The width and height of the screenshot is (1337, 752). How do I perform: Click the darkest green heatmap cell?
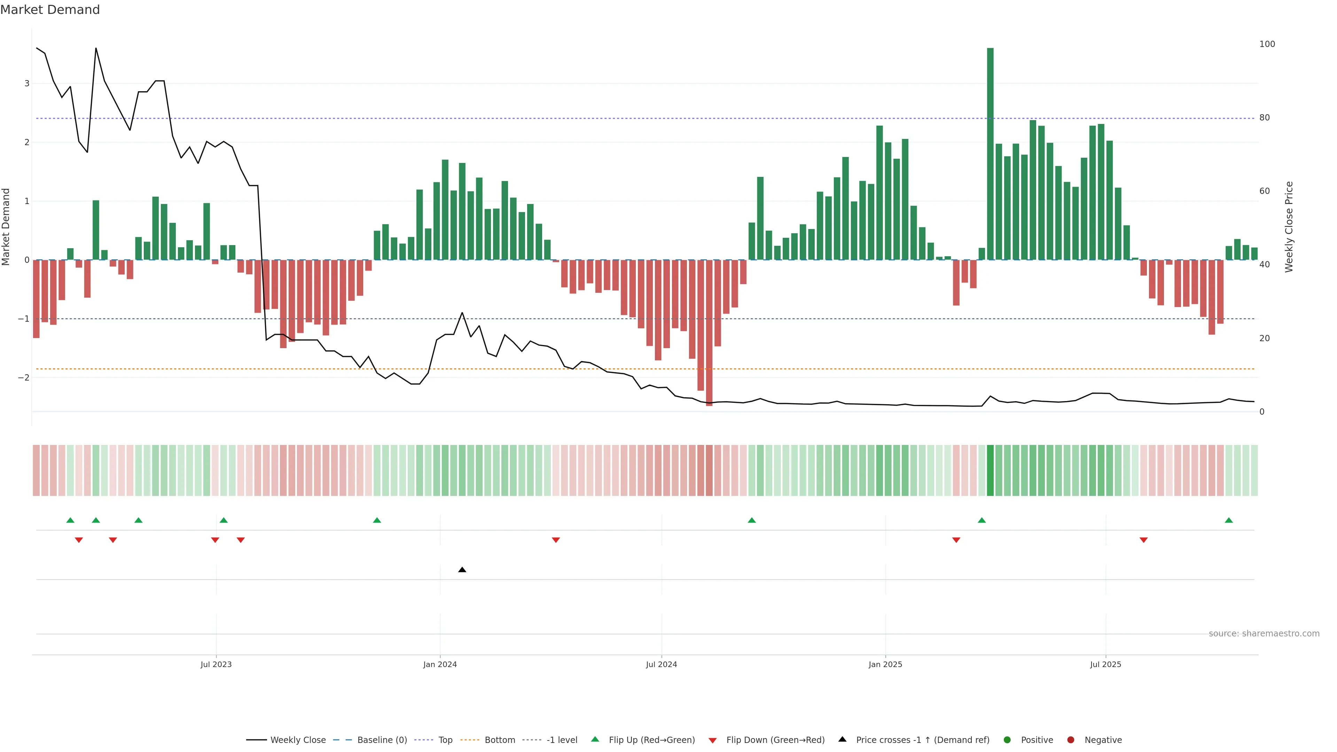point(990,470)
